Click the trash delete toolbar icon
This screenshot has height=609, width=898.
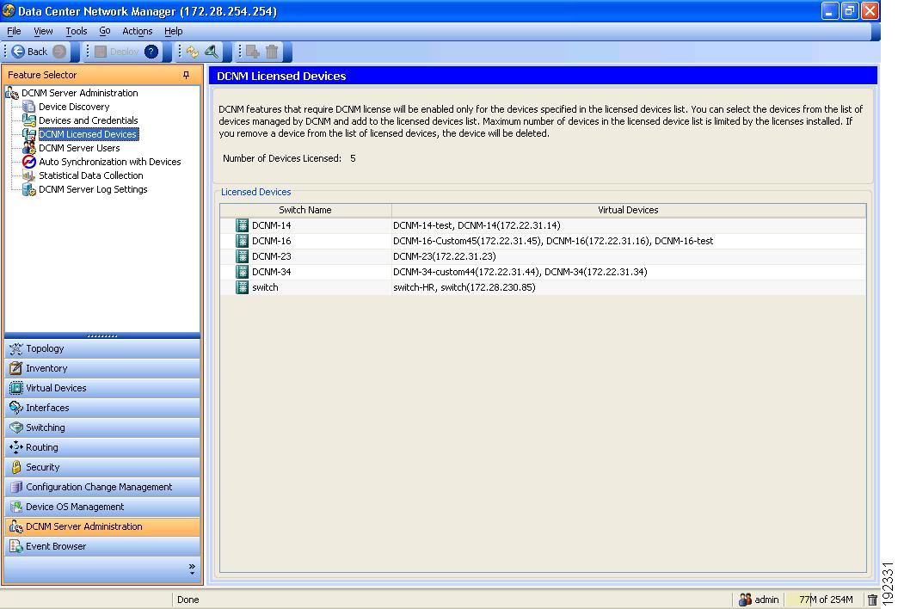[272, 52]
